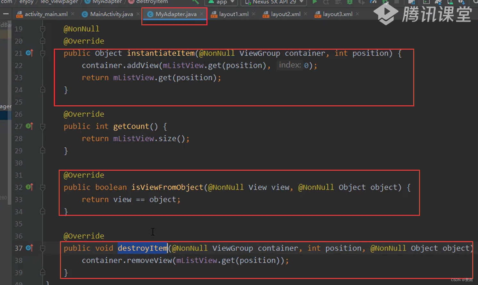Collapse destroyItem method fold on line 37
Image resolution: width=478 pixels, height=285 pixels.
tap(42, 248)
